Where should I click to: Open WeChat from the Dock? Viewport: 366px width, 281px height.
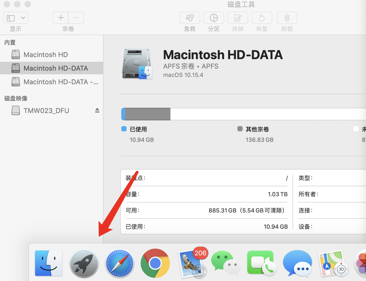(226, 263)
